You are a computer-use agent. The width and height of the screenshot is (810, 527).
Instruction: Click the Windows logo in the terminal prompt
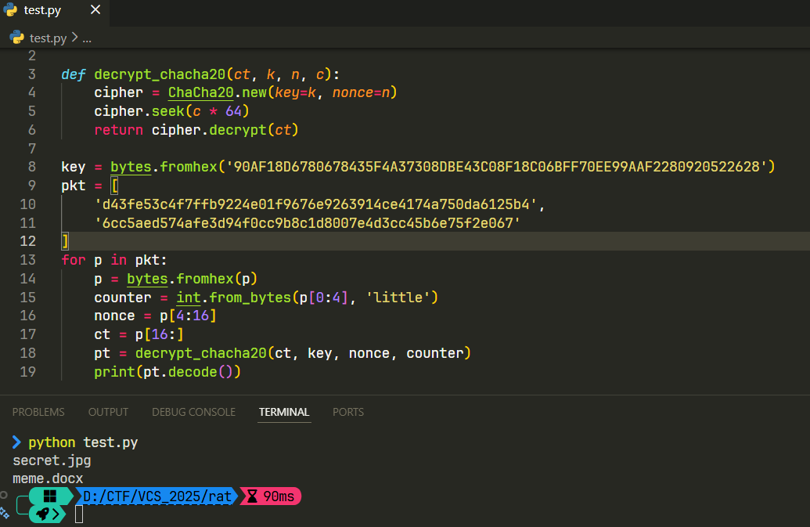pyautogui.click(x=50, y=496)
